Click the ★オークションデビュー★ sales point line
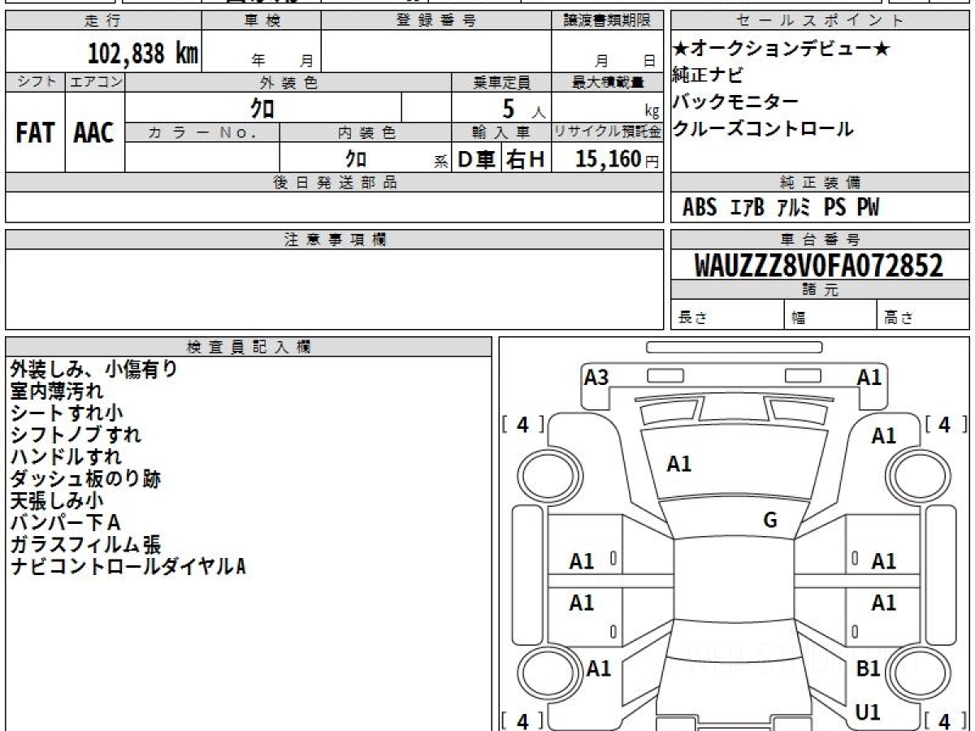 [782, 49]
